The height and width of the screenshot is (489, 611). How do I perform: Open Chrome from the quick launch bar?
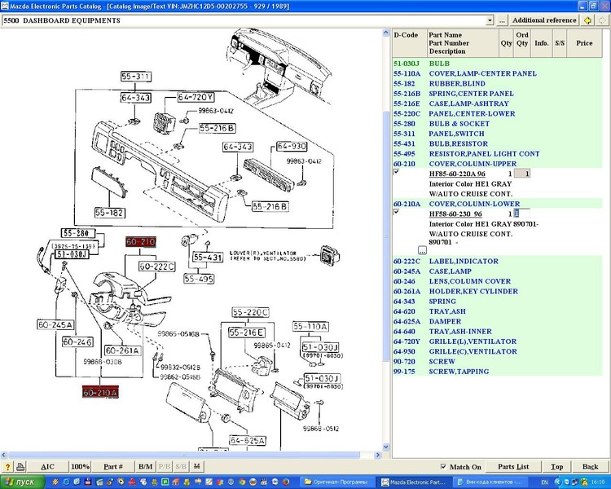[242, 482]
